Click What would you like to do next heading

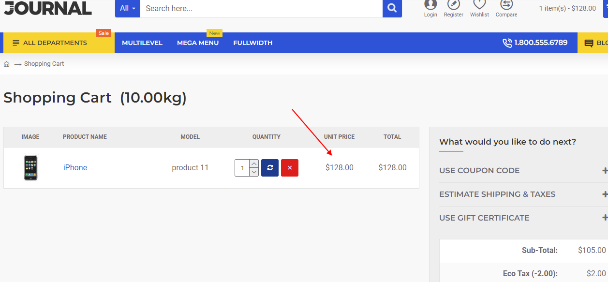(x=507, y=142)
